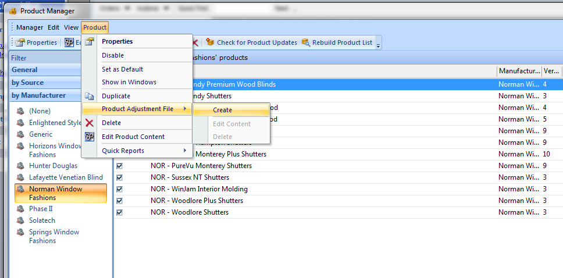
Task: Open the Edit menu
Action: tap(54, 27)
